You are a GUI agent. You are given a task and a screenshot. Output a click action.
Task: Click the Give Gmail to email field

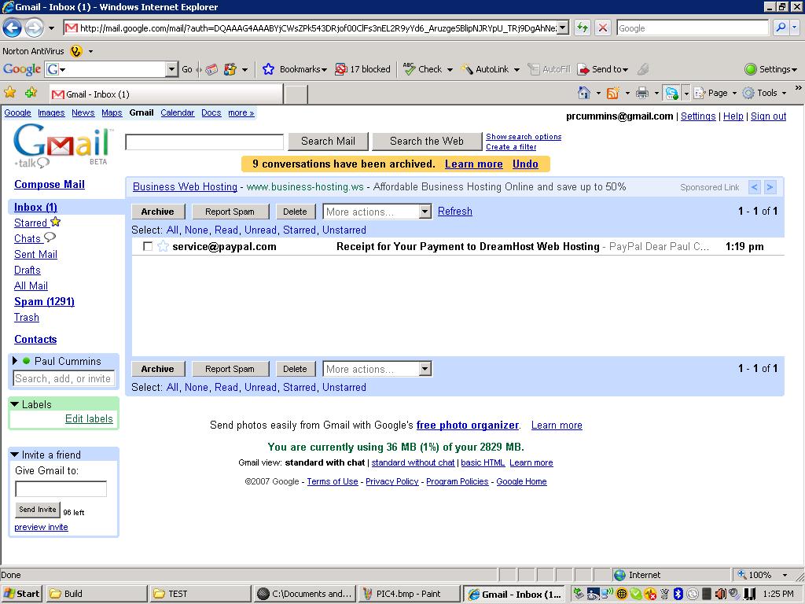pos(61,489)
